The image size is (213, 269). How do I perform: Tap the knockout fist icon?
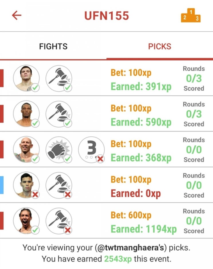tap(59, 150)
